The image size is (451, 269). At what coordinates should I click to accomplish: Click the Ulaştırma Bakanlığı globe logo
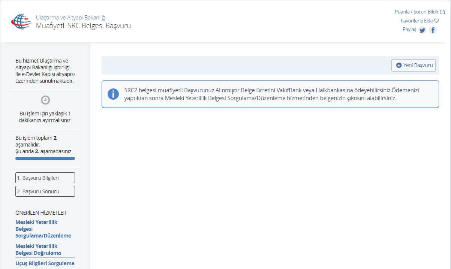point(21,22)
